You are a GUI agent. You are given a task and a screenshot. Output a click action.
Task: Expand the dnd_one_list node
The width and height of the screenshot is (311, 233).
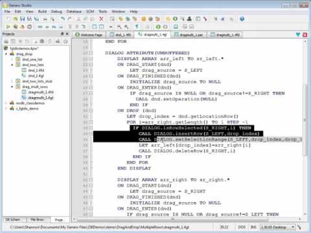point(12,60)
